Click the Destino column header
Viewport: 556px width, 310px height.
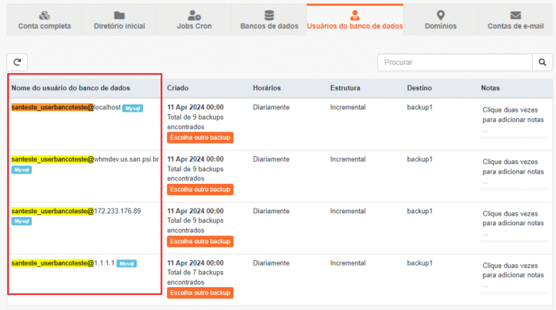(x=419, y=88)
